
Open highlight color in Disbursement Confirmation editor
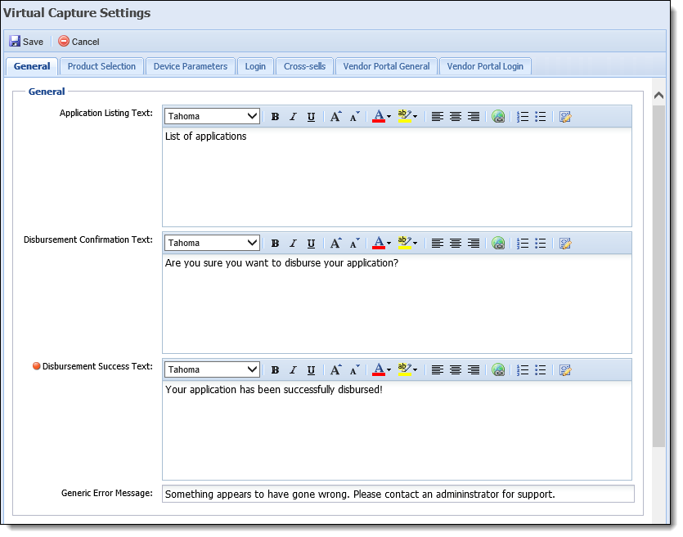[407, 244]
